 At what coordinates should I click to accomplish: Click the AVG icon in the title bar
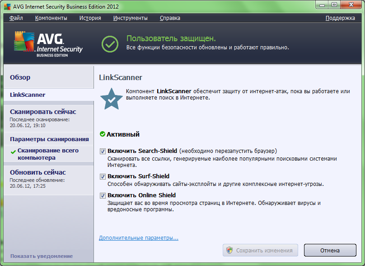pos(7,6)
